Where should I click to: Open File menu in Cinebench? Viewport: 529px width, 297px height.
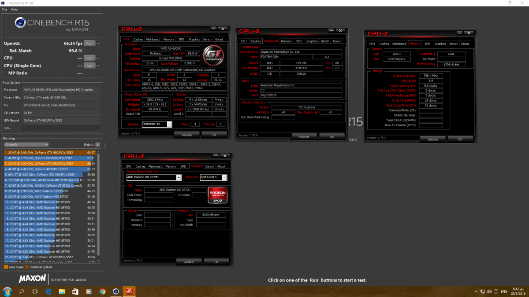tap(4, 9)
